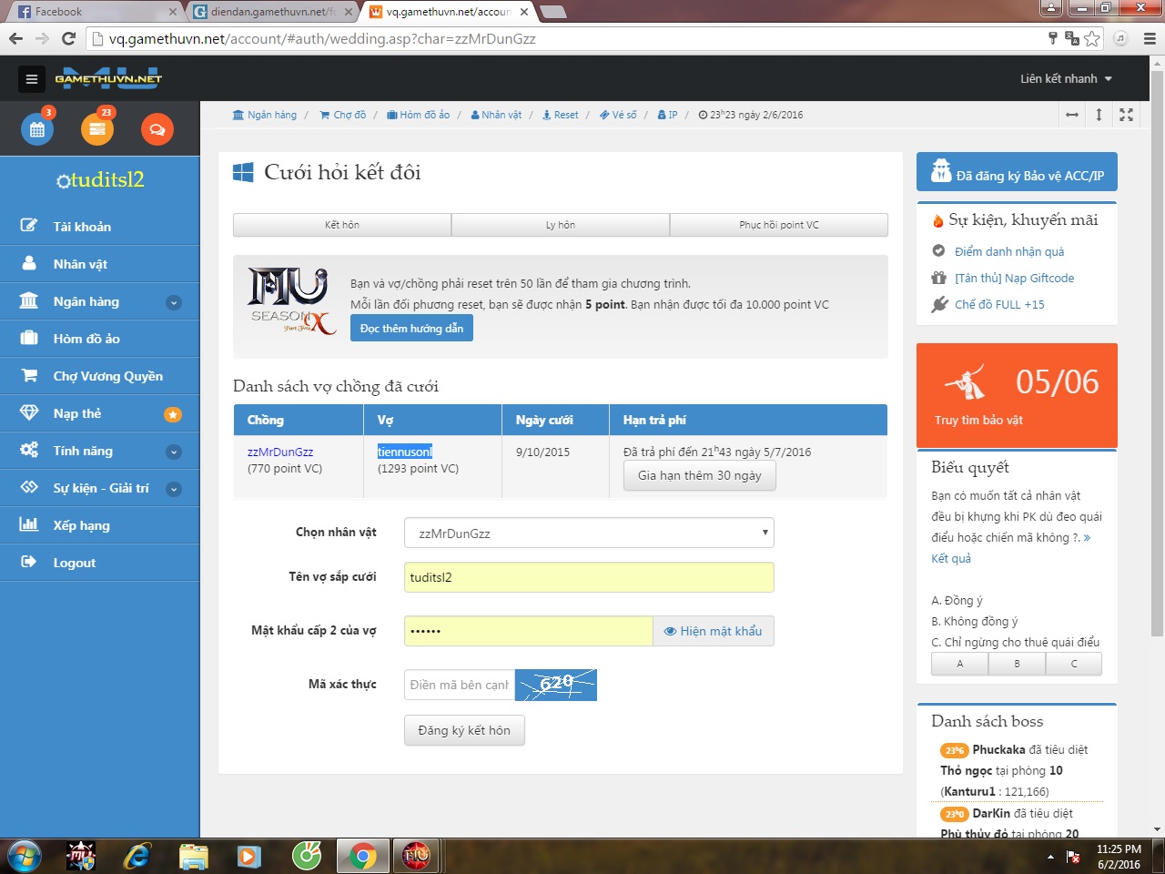This screenshot has height=874, width=1165.
Task: Toggle Hiện mật khẩu to show password
Action: click(713, 631)
